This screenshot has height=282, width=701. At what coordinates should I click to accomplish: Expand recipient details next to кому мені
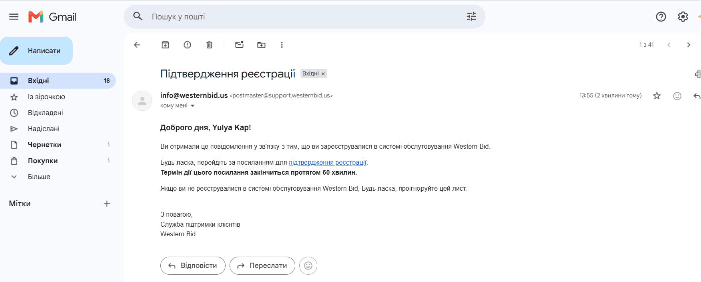pyautogui.click(x=192, y=106)
